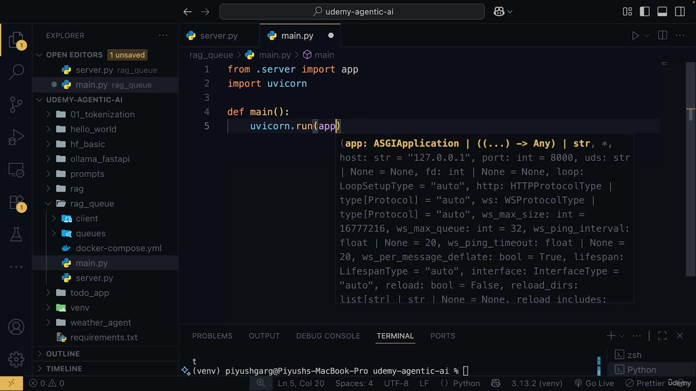This screenshot has height=391, width=696.
Task: Open the Search view icon
Action: pyautogui.click(x=16, y=72)
